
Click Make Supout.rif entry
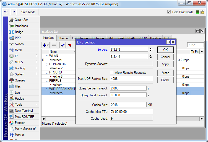pos(24,129)
